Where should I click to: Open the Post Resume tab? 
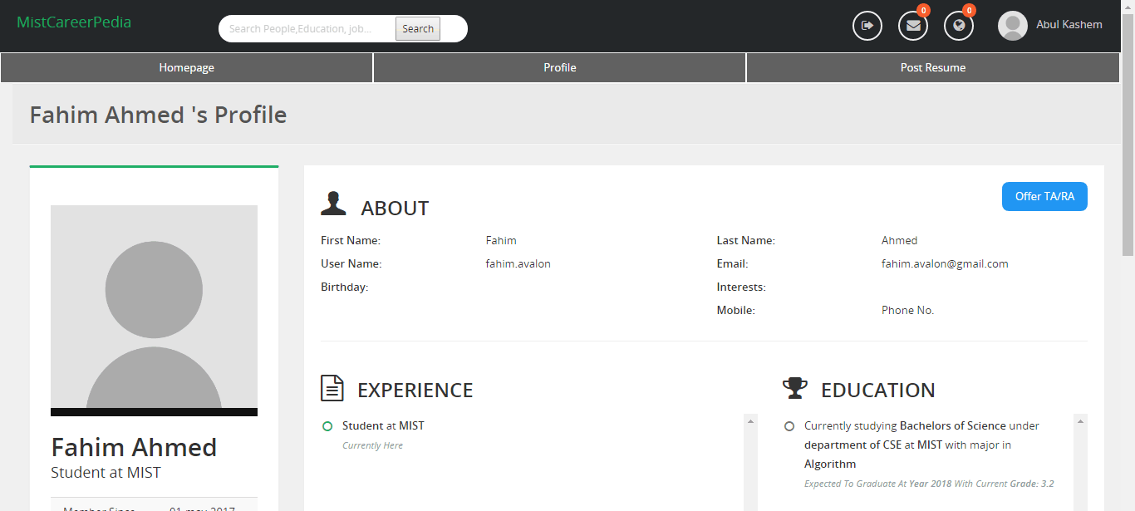click(x=932, y=67)
